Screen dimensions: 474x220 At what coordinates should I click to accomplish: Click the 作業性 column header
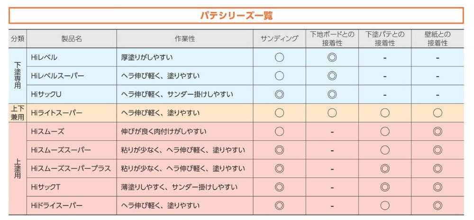(184, 39)
